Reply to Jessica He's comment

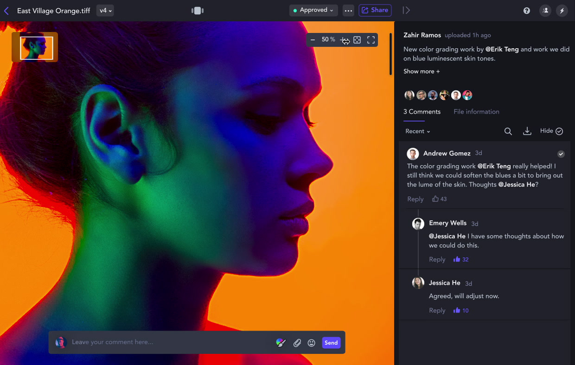tap(437, 310)
